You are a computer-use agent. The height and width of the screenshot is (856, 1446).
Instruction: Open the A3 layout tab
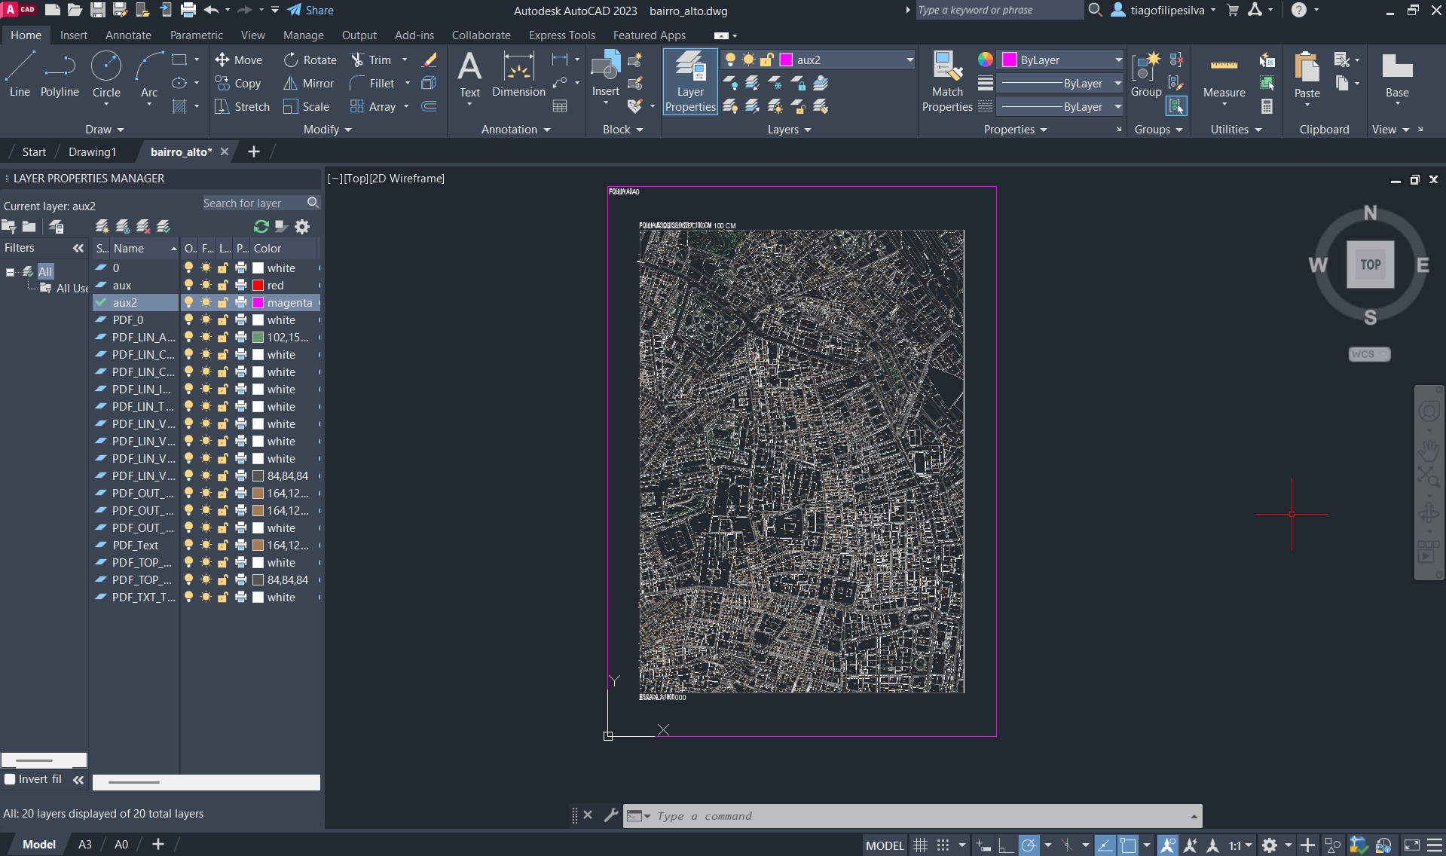tap(85, 845)
